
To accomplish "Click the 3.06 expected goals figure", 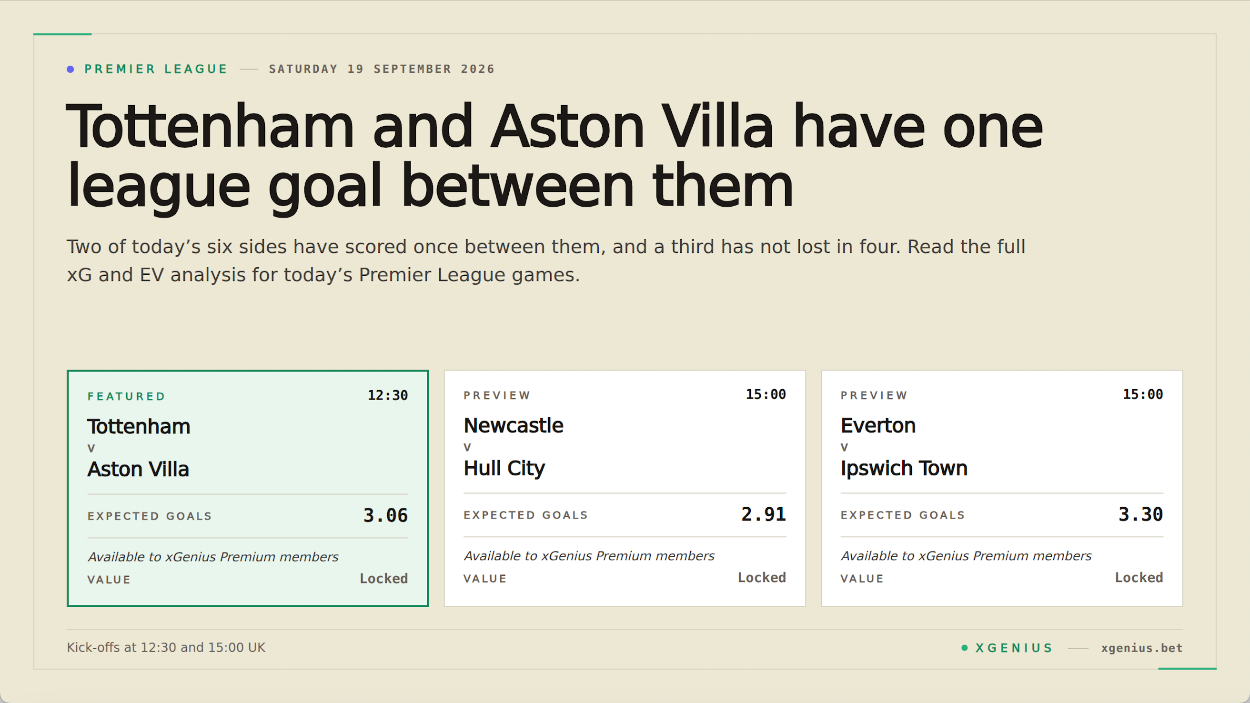I will point(385,515).
